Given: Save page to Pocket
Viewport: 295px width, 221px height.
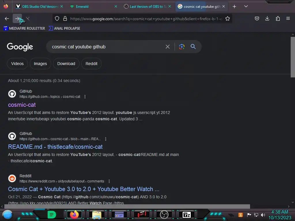Looking at the screenshot, I should click(257, 19).
